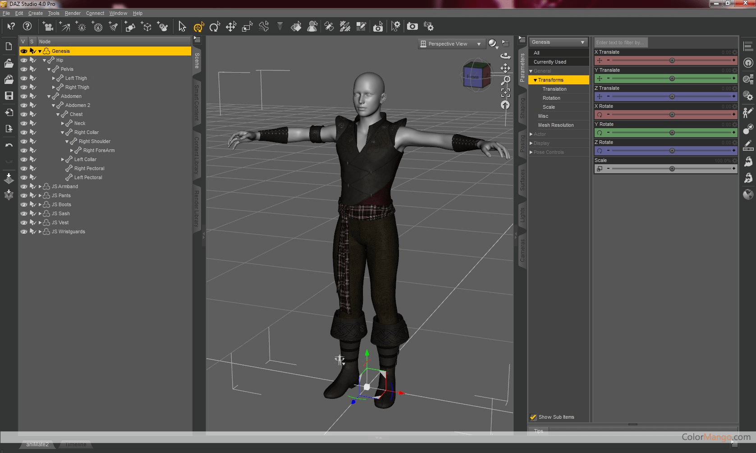Select the Translate move tool in toolbar

(x=231, y=27)
